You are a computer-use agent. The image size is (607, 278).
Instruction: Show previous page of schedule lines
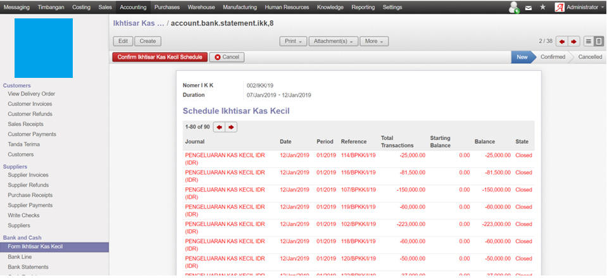point(220,127)
